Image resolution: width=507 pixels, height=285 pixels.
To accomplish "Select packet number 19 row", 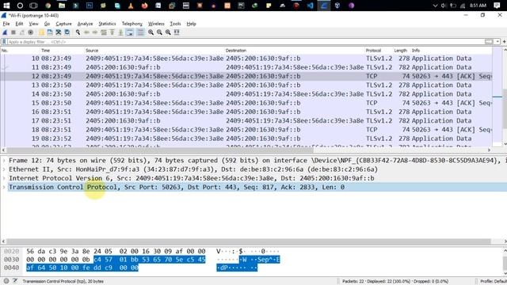I will 246,139.
